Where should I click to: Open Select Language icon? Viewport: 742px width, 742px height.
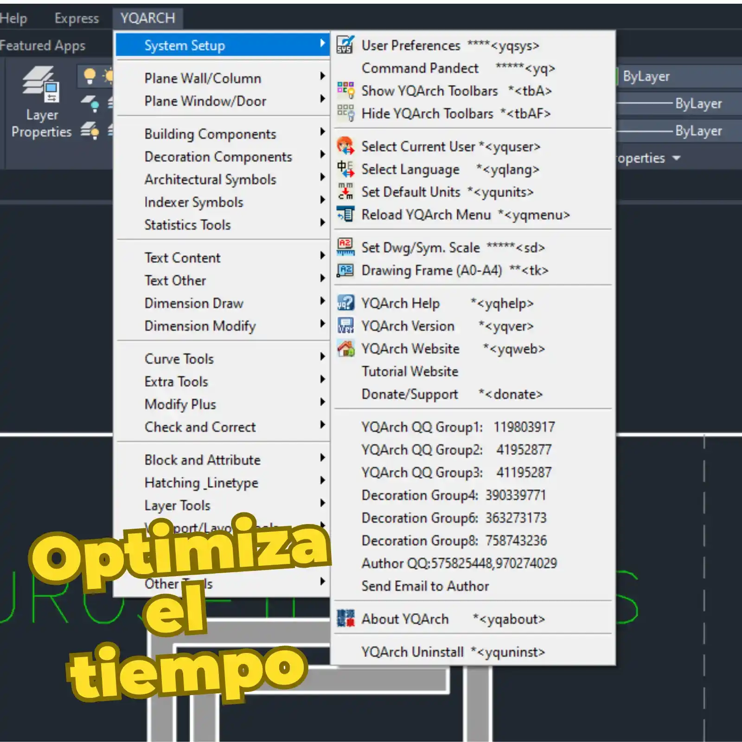coord(345,169)
